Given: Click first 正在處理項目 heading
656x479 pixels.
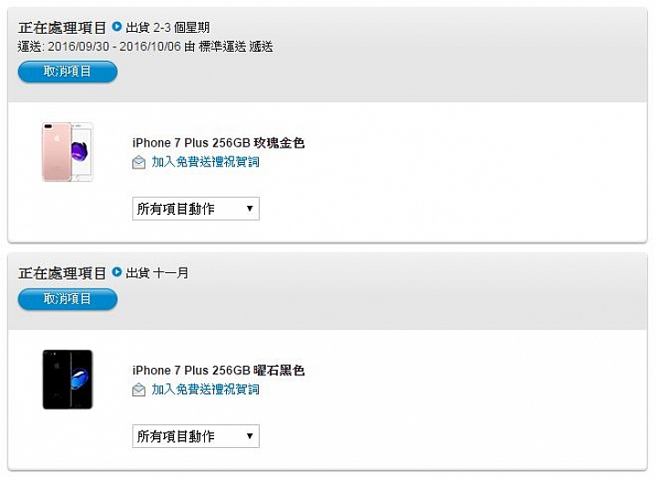Looking at the screenshot, I should pyautogui.click(x=62, y=27).
